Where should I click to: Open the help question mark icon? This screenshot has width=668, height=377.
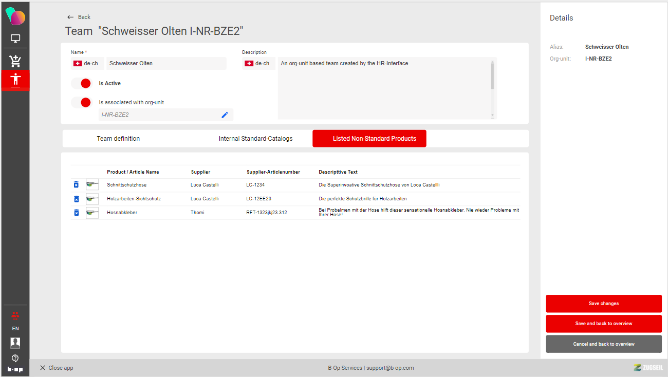[x=15, y=358]
